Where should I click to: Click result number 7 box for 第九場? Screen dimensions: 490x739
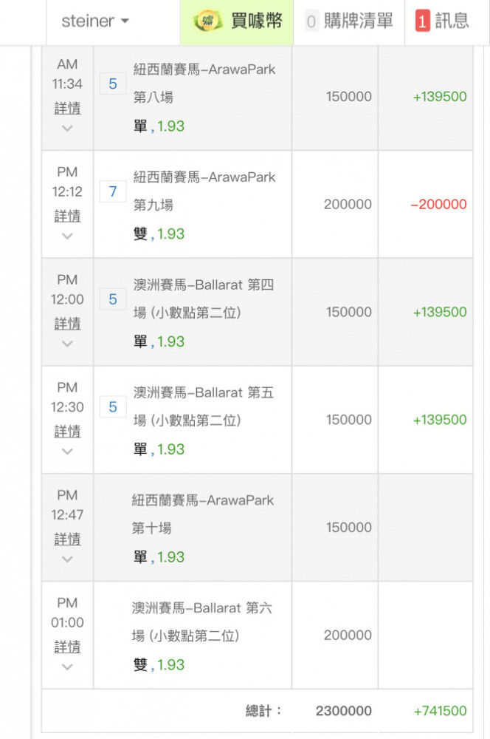[113, 191]
